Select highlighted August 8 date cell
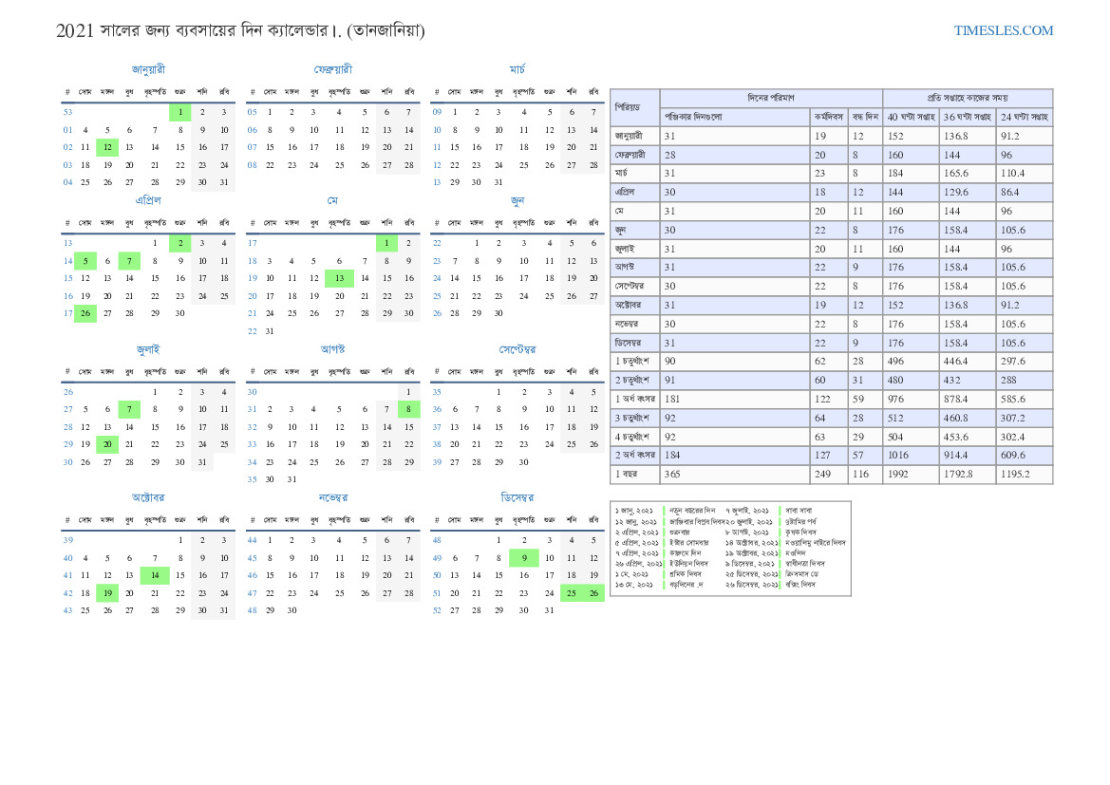Image resolution: width=1110 pixels, height=785 pixels. [x=409, y=409]
